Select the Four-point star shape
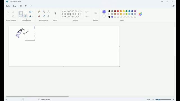Image resolution: width=180 pixels, height=101 pixels. point(81,14)
